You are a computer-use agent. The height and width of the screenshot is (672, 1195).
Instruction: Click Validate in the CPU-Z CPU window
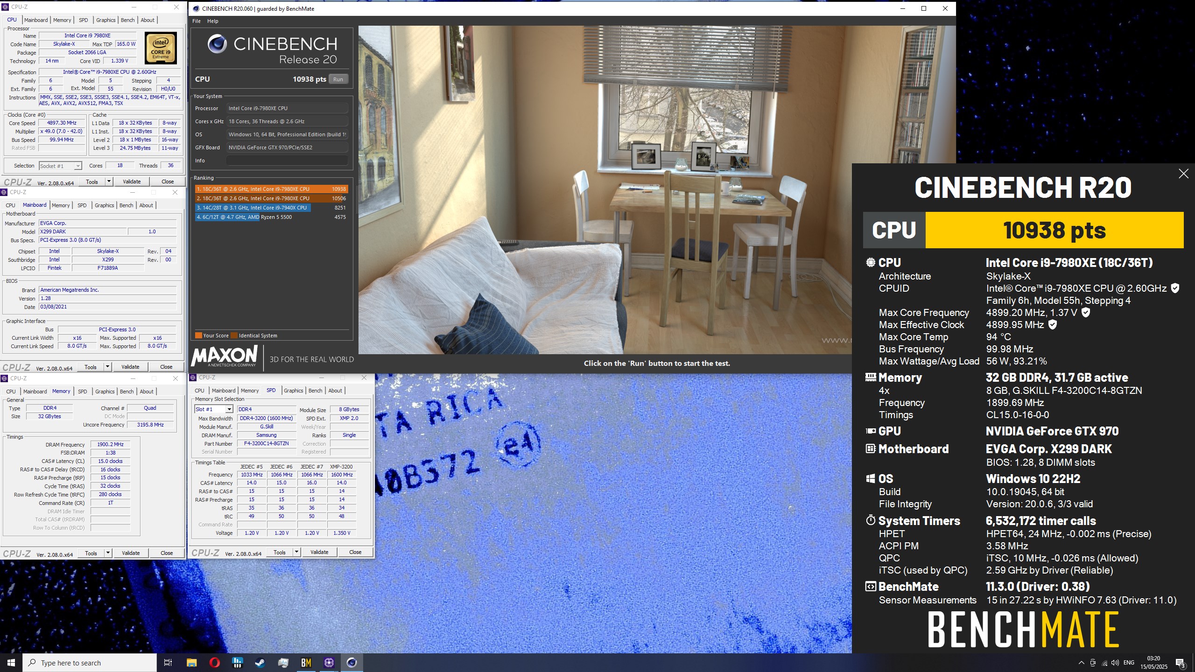[x=132, y=182]
